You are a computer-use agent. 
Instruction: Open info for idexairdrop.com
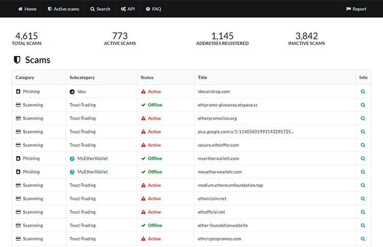[363, 91]
